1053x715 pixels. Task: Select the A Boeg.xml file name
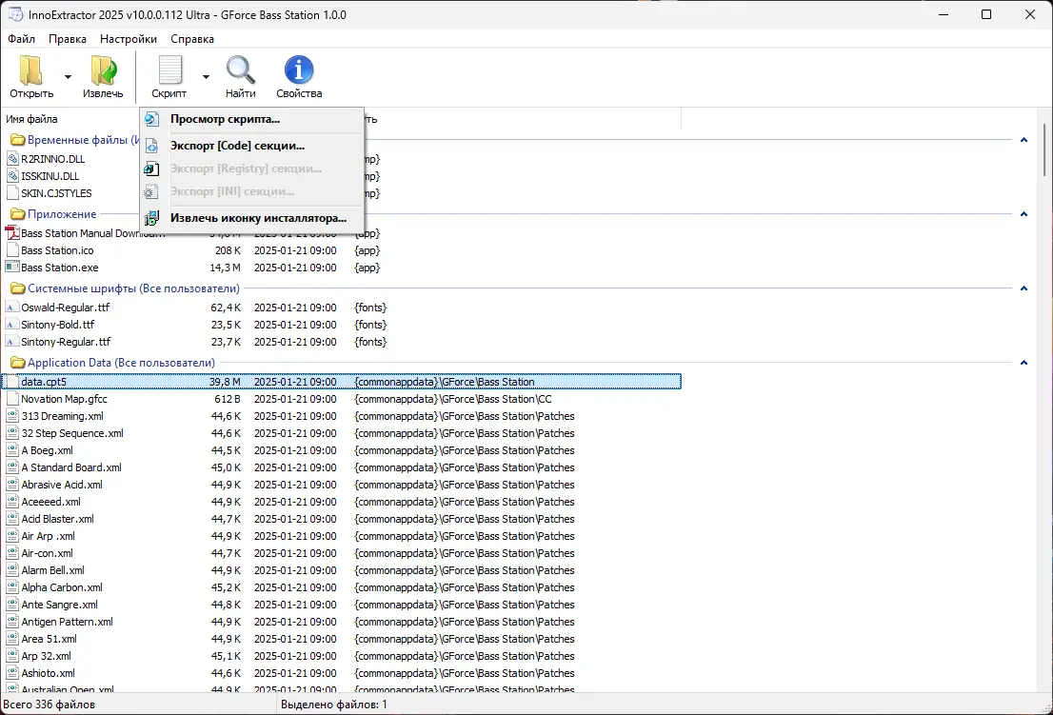(x=47, y=449)
